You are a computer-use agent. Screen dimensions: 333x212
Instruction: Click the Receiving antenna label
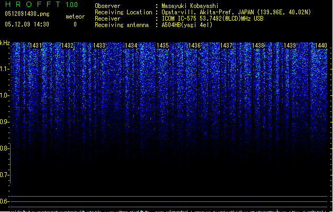tap(122, 25)
